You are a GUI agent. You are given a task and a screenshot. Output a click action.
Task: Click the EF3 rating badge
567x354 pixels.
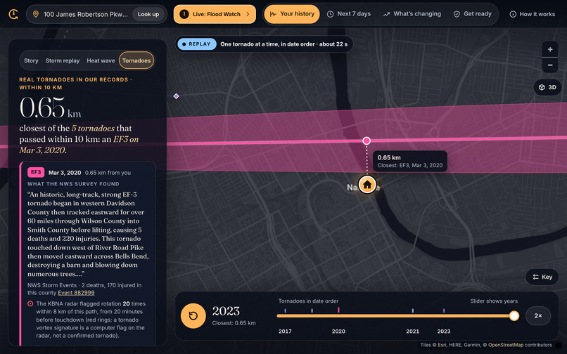tap(36, 172)
